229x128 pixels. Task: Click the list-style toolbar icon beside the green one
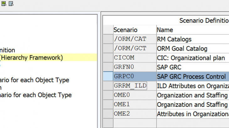11,4
